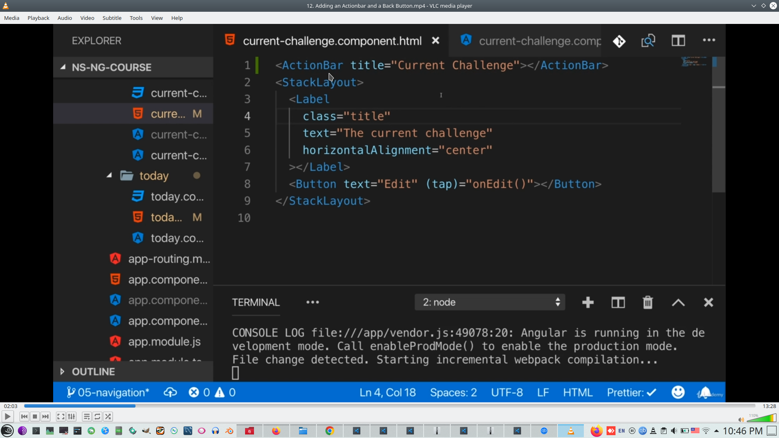Image resolution: width=779 pixels, height=438 pixels.
Task: Open extended settings equalizer icon
Action: tap(72, 417)
